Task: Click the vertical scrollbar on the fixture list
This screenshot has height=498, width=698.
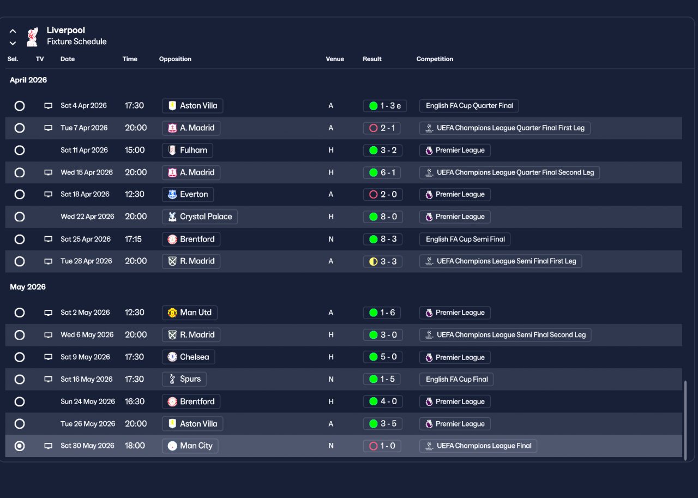Action: click(x=685, y=420)
